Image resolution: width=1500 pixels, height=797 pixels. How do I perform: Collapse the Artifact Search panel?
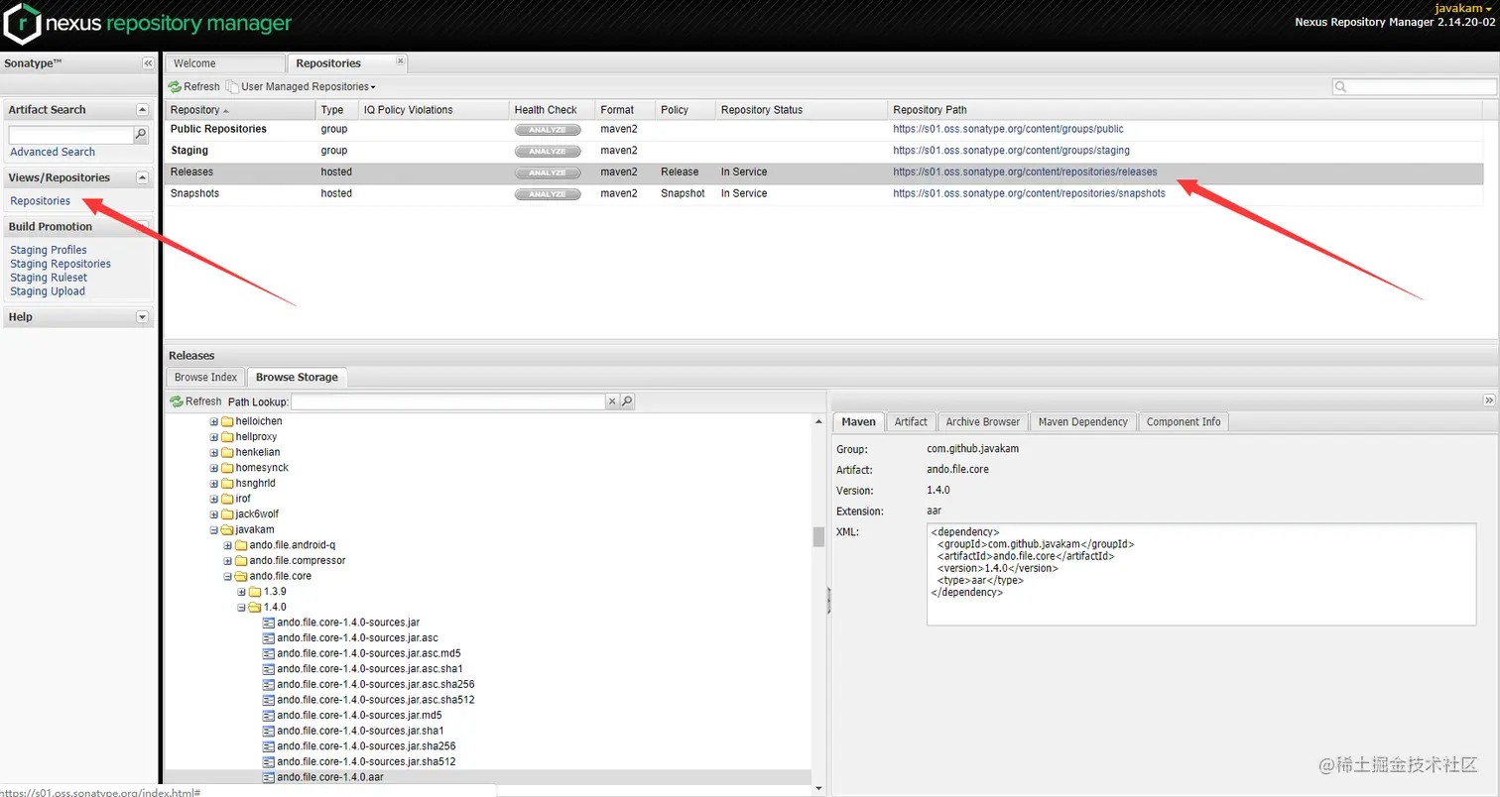[142, 110]
